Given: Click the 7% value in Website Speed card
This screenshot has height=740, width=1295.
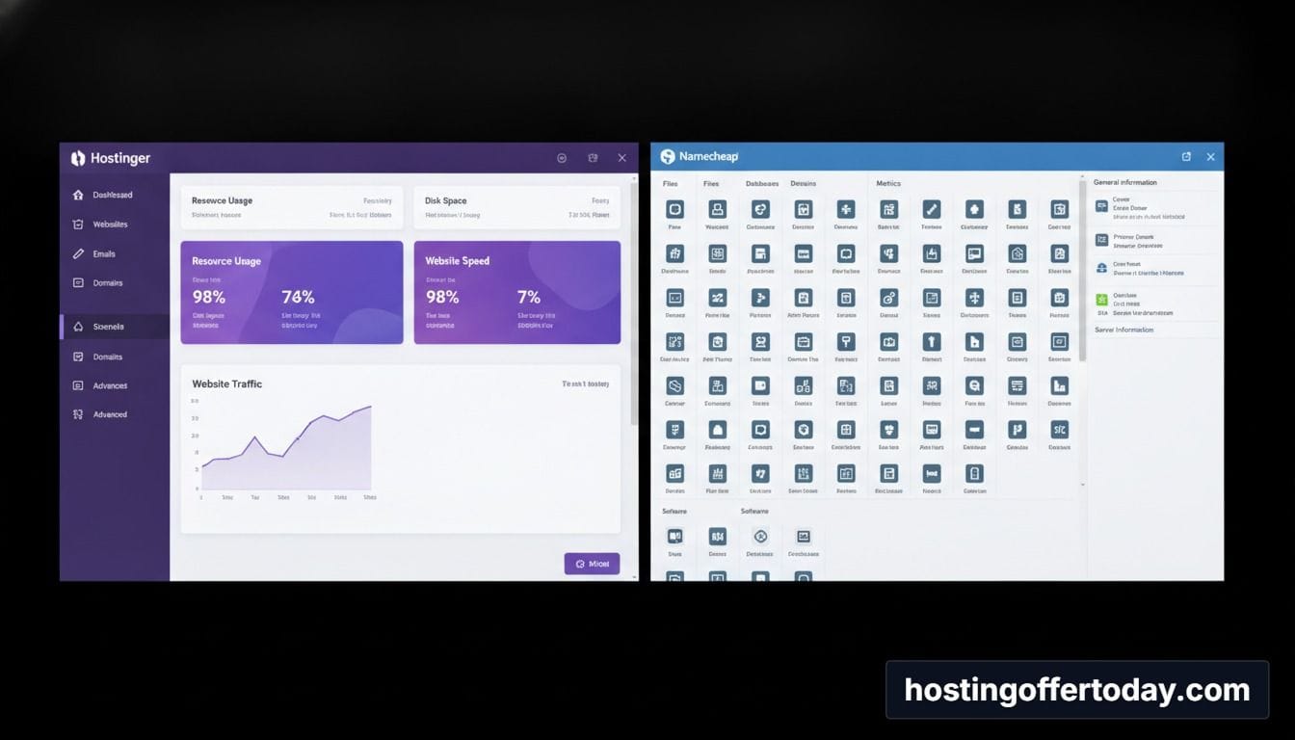Looking at the screenshot, I should 529,297.
